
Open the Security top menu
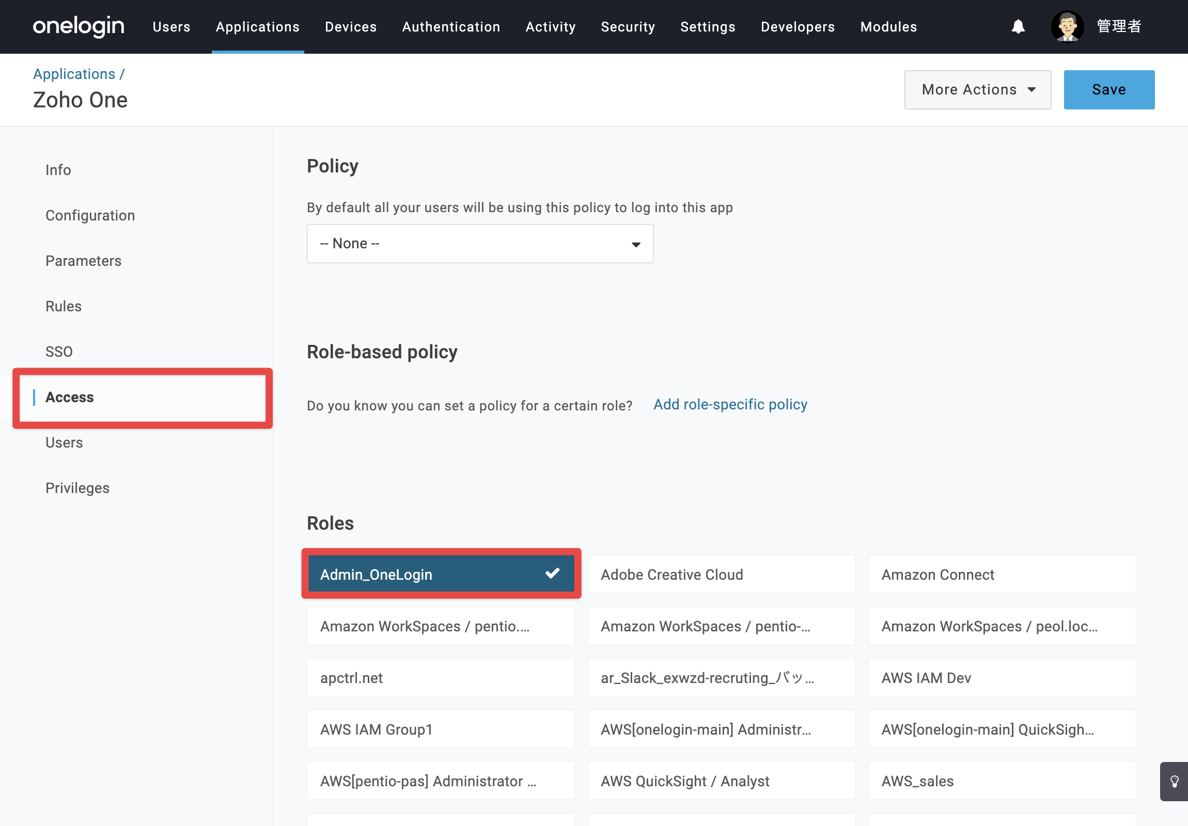[627, 27]
